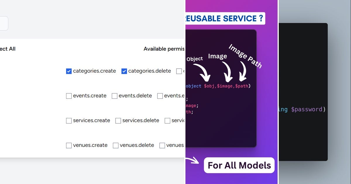Click the For All Models button
This screenshot has width=351, height=184.
pyautogui.click(x=239, y=165)
